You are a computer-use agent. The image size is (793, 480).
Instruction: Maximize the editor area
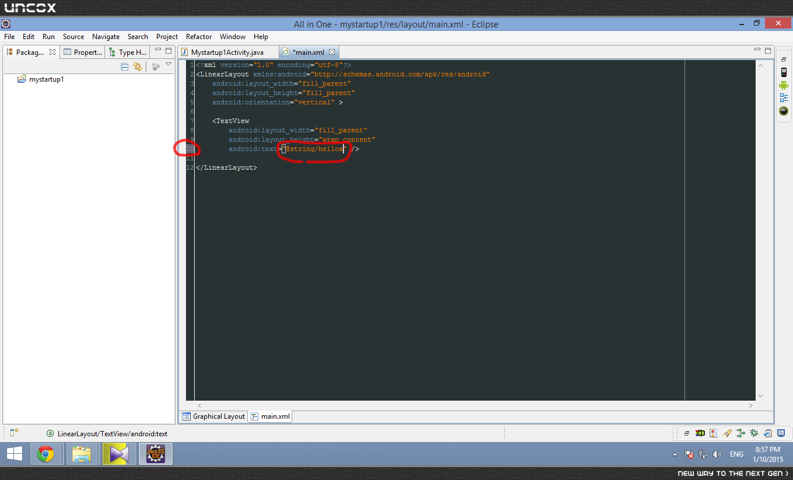coord(769,50)
